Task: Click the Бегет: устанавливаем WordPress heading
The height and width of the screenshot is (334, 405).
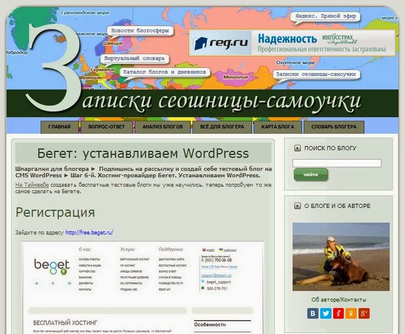Action: (x=143, y=153)
